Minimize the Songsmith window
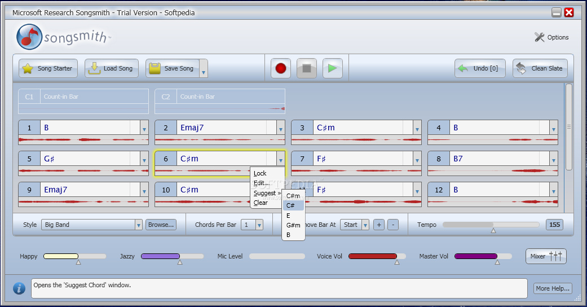Image resolution: width=587 pixels, height=307 pixels. (x=557, y=12)
